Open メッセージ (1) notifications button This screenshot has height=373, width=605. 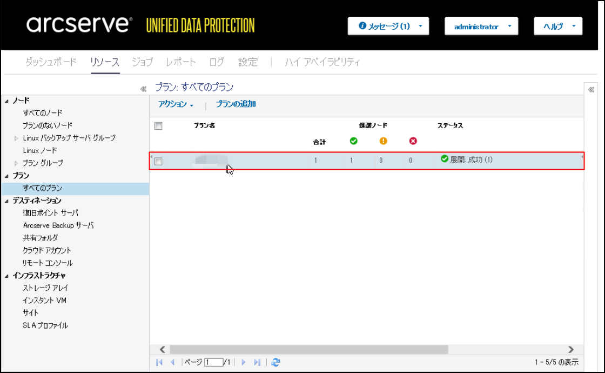coord(388,26)
